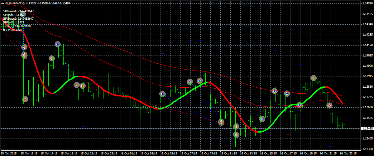Click the lowest orange left-arrow marker near 1.13405
This screenshot has height=156, width=374.
[x=237, y=135]
